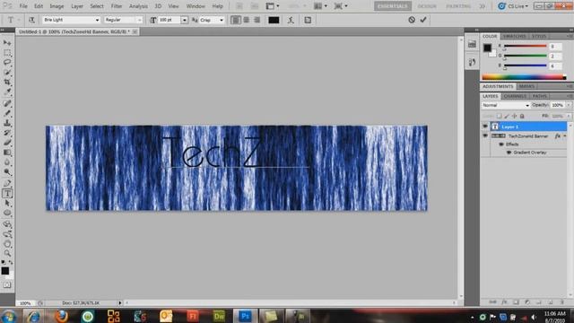Right align the text
This screenshot has height=323, width=574.
[x=257, y=20]
